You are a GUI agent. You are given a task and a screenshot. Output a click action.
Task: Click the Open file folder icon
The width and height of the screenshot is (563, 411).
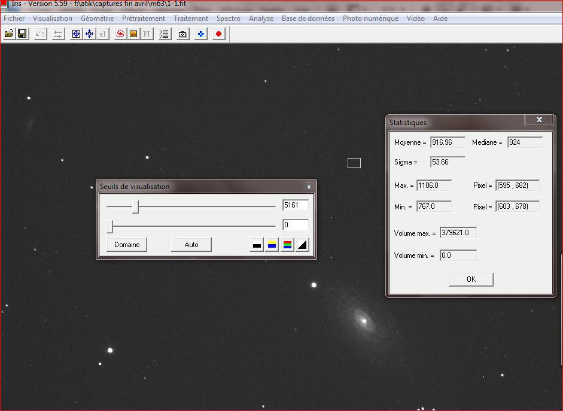click(x=9, y=34)
